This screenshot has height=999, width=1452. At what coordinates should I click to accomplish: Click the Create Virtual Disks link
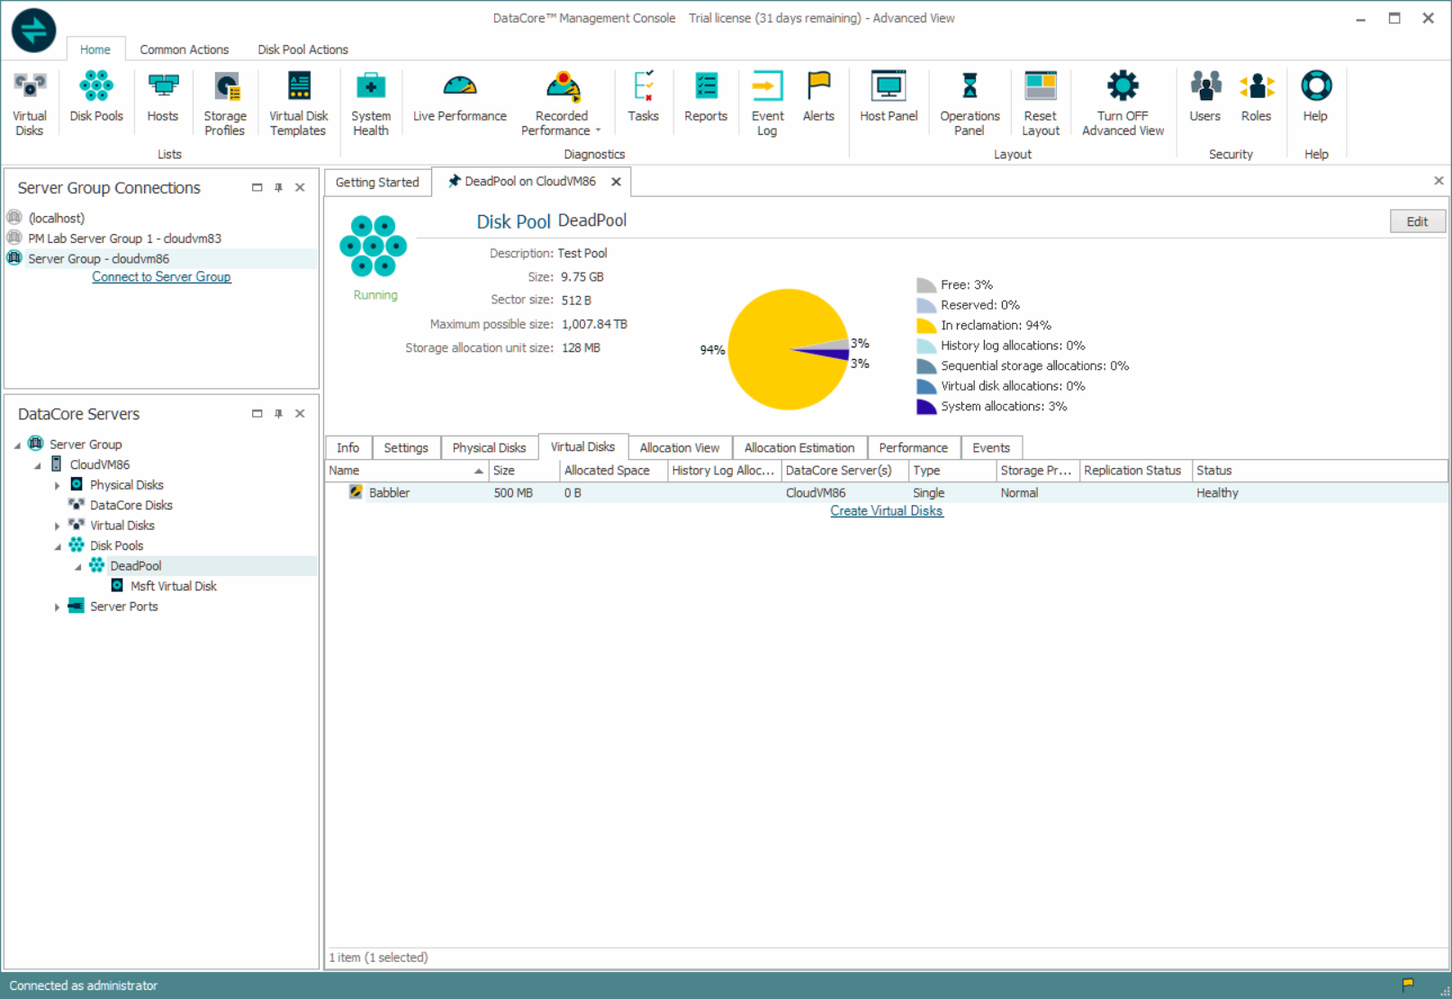pos(886,510)
